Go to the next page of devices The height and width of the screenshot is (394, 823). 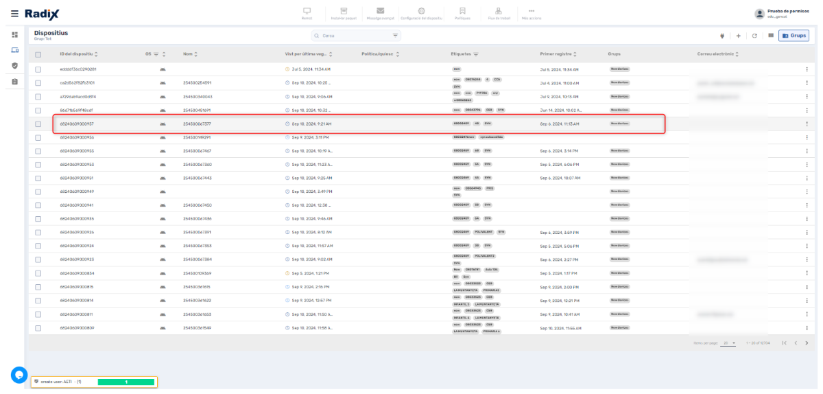tap(807, 343)
